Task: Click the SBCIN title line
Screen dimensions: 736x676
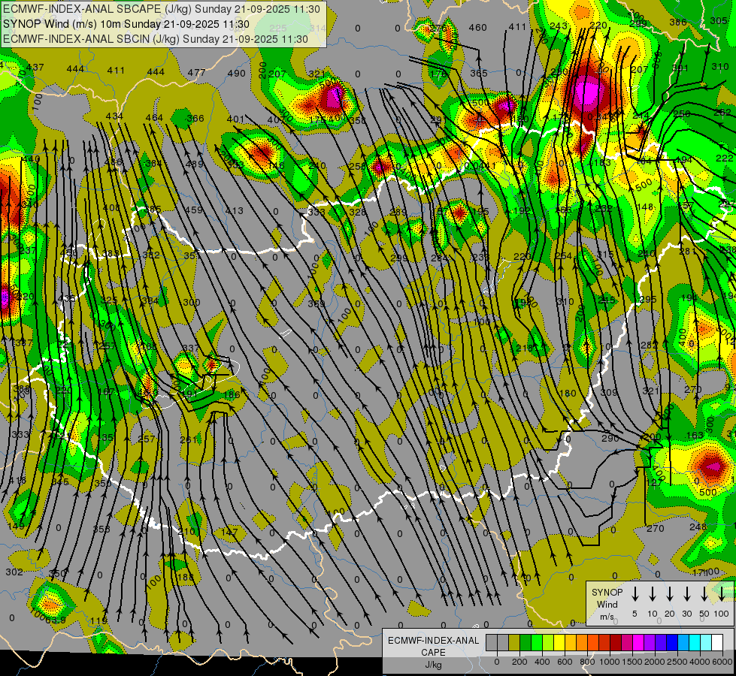Action: [156, 39]
